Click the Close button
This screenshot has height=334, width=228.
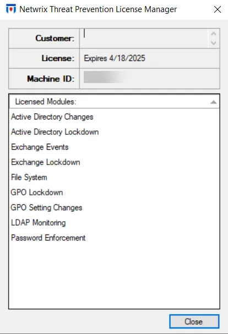click(194, 321)
